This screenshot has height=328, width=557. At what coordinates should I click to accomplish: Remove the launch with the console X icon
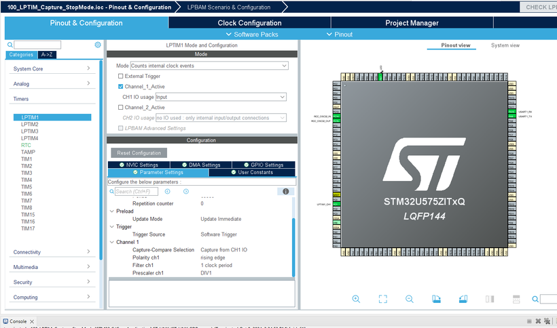tap(538, 321)
